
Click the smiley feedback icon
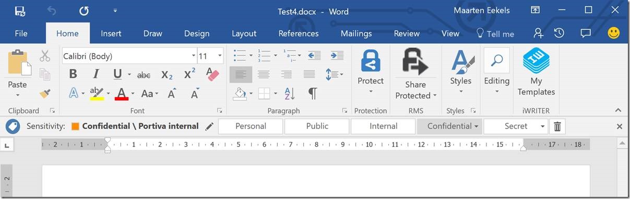pyautogui.click(x=614, y=33)
